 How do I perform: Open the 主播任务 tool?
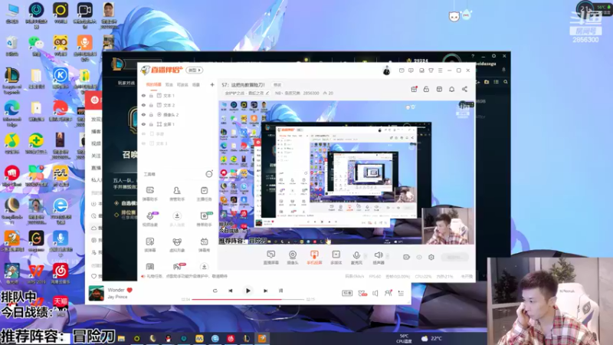[x=204, y=193]
